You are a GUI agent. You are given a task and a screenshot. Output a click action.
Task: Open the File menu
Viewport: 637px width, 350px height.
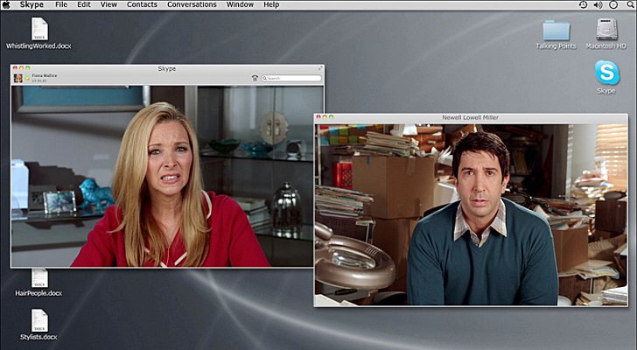point(61,4)
